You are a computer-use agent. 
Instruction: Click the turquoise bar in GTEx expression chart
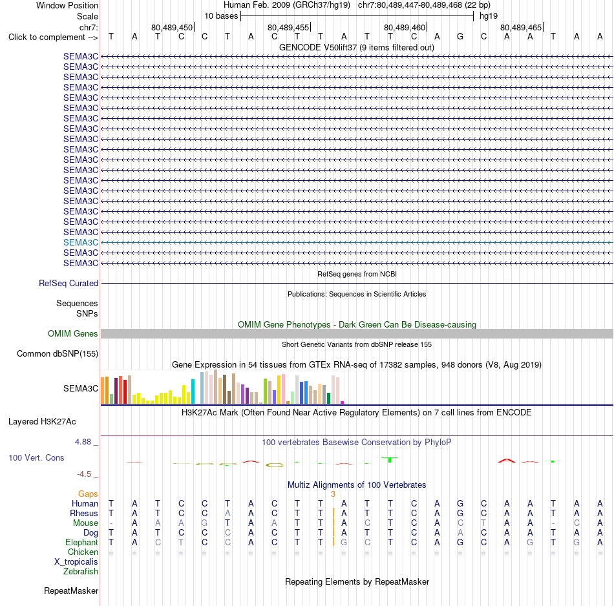click(193, 392)
